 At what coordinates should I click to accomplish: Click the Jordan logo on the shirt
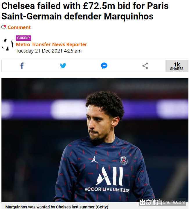tap(94, 159)
